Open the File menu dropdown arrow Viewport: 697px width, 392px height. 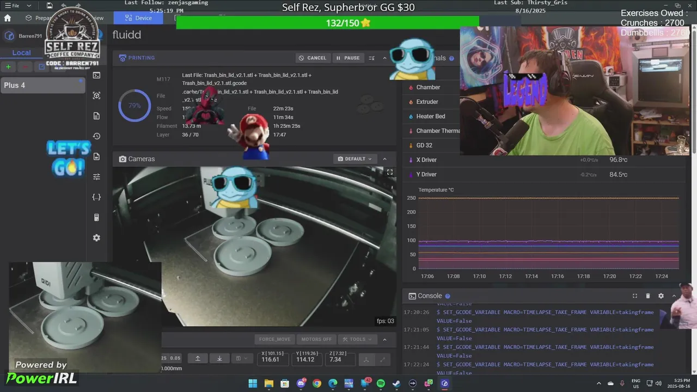click(29, 5)
